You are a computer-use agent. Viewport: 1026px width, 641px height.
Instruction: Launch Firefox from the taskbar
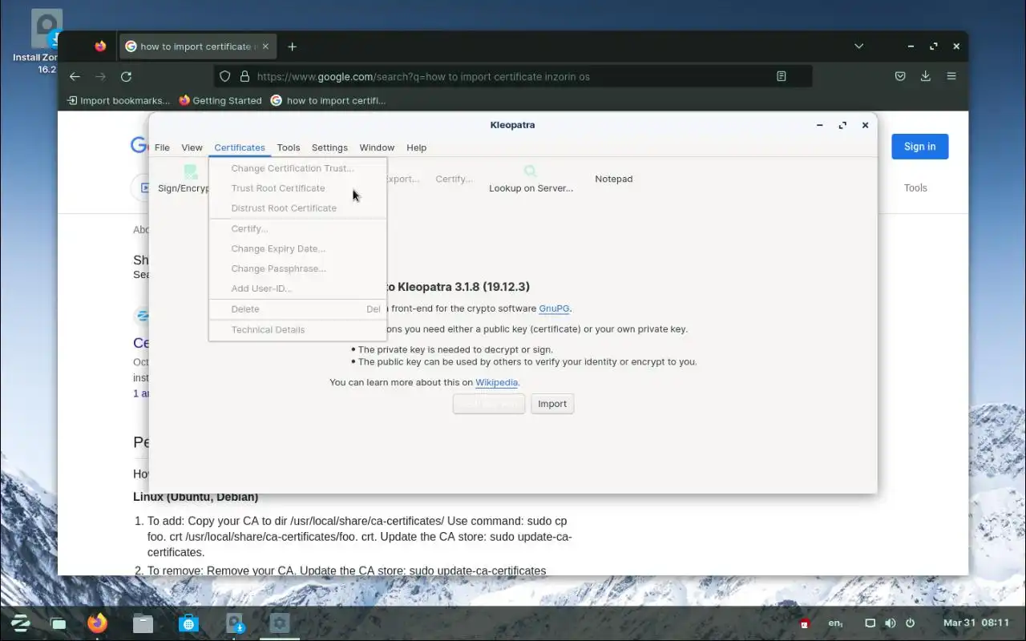click(x=98, y=623)
